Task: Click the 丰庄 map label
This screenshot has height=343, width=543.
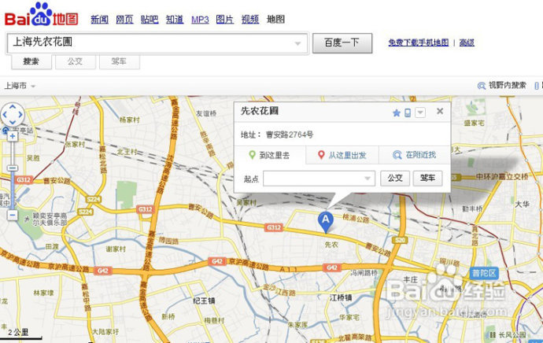Action: point(410,279)
